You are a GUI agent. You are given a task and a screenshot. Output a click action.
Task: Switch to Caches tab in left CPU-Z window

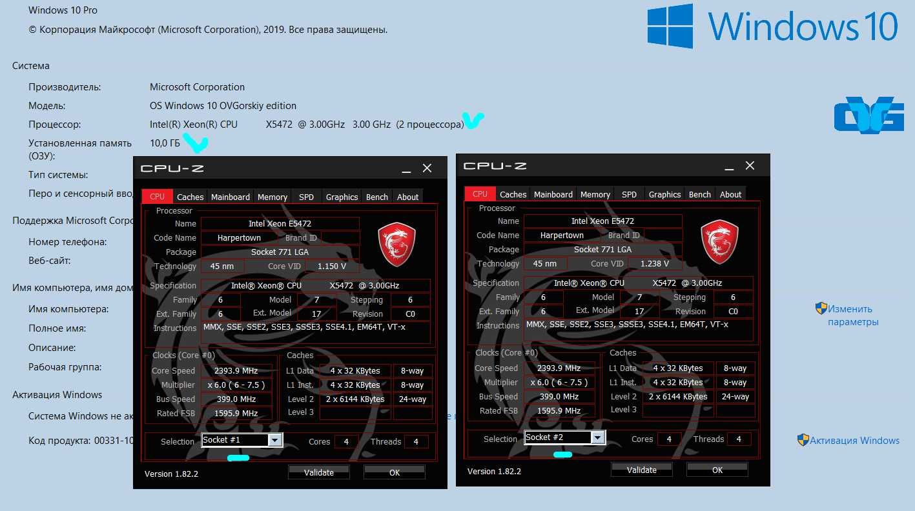pos(190,197)
